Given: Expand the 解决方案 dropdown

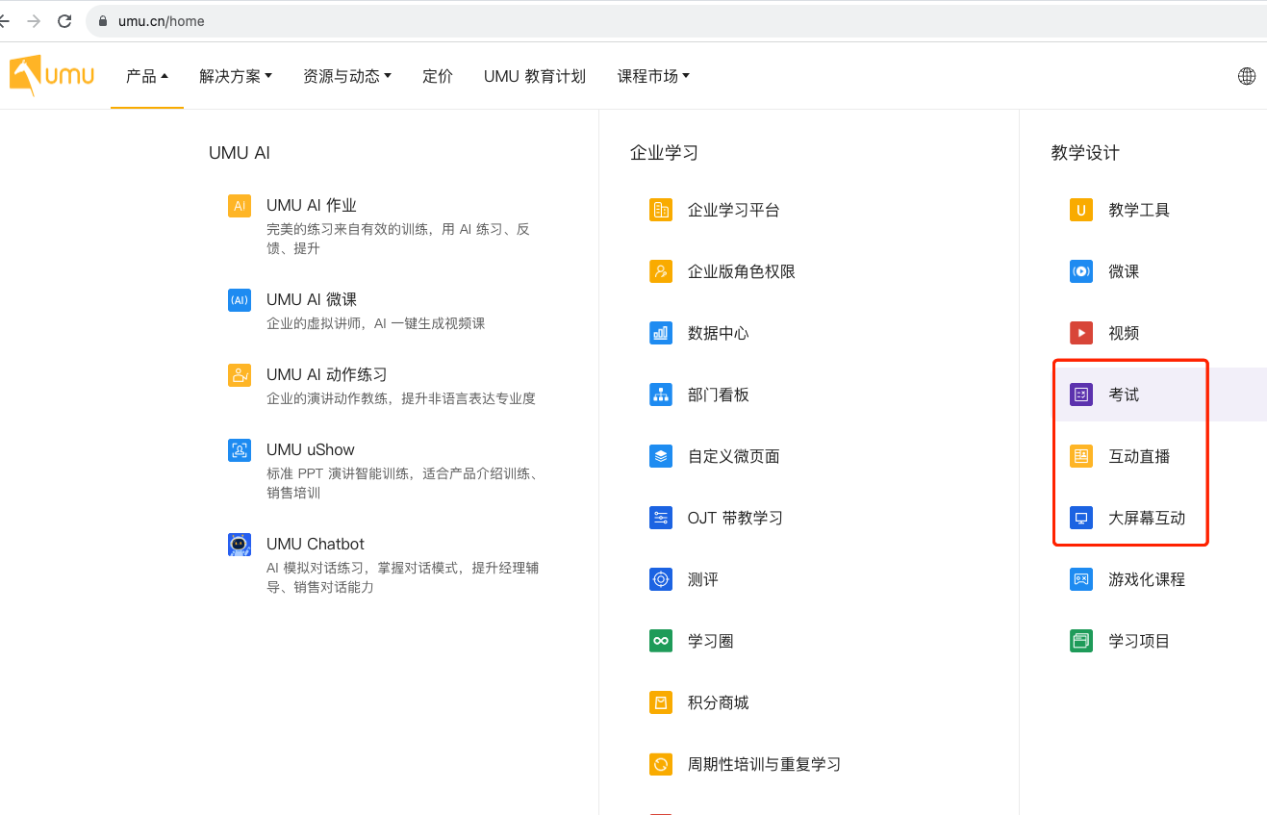Looking at the screenshot, I should pyautogui.click(x=236, y=76).
